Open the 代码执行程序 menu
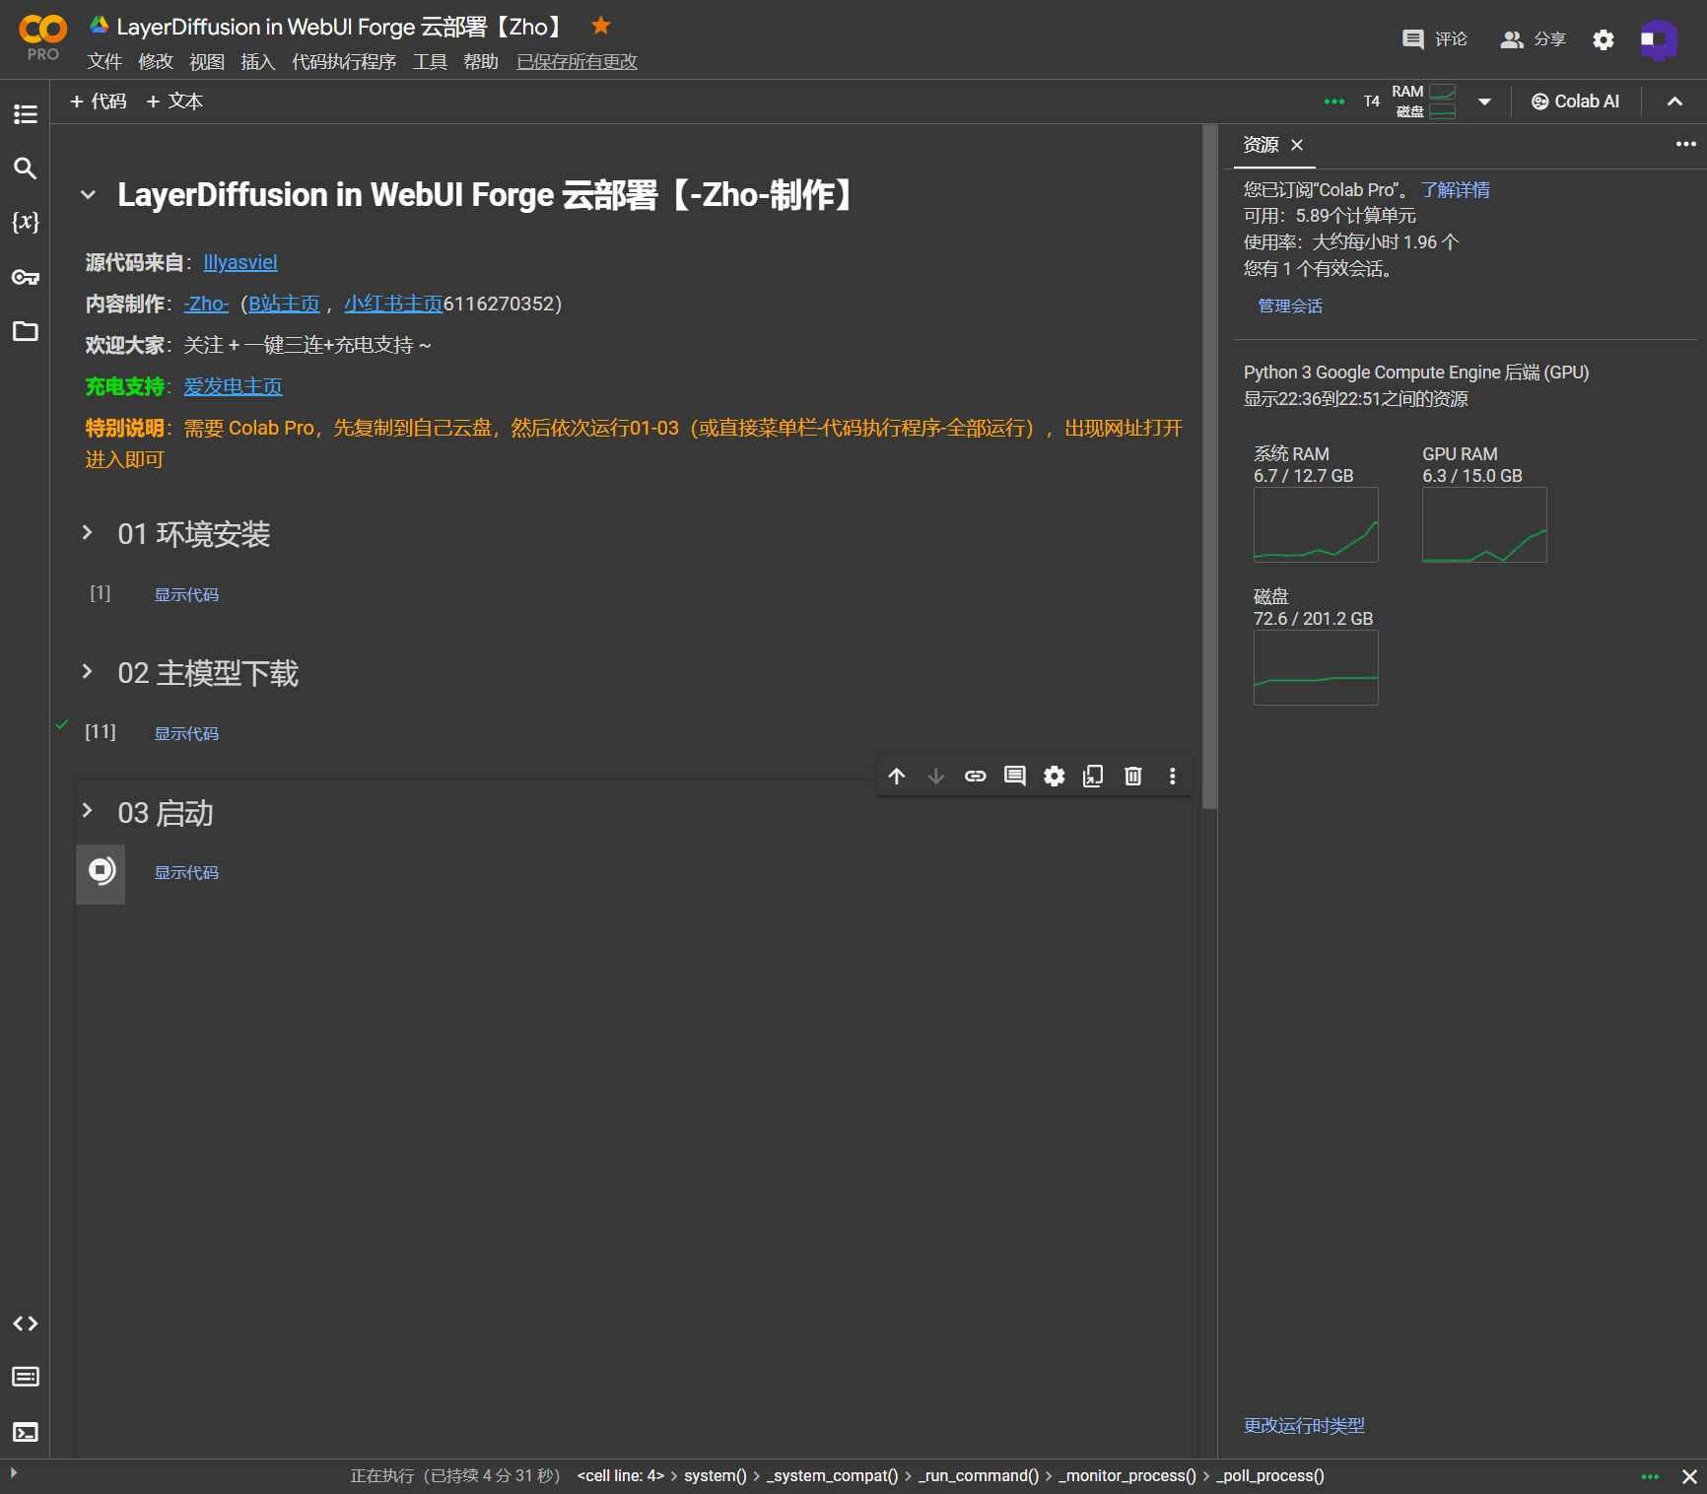This screenshot has height=1494, width=1707. (x=344, y=62)
